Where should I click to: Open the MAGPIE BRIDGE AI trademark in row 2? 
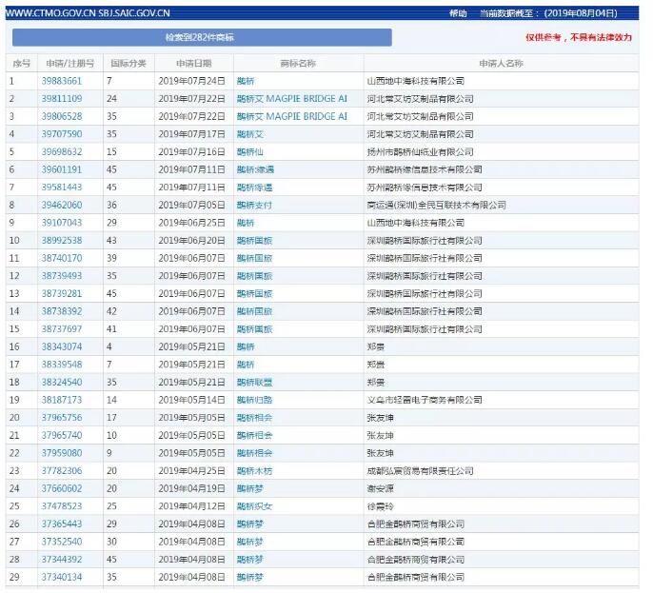coord(292,99)
